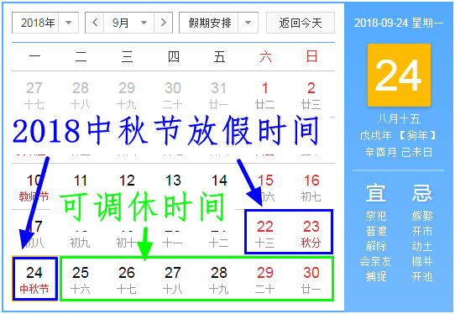Click the 忌 taboo activities heading
The height and width of the screenshot is (314, 455).
(x=422, y=193)
